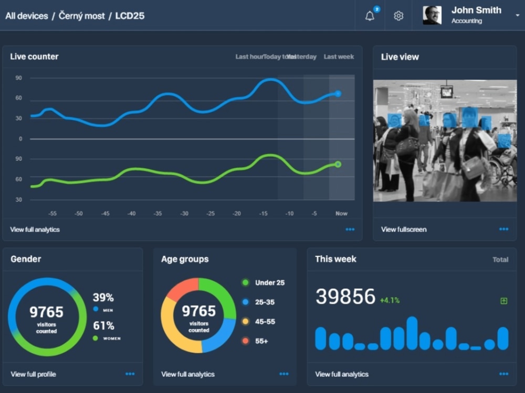Screen dimensions: 525x393
Task: Click the Age groups donut chart center 9765
Action: coord(199,311)
